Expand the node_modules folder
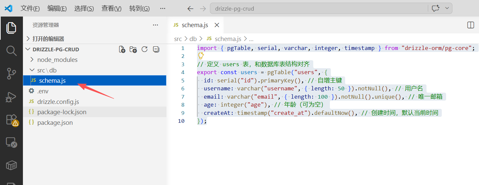The width and height of the screenshot is (479, 185). click(95, 60)
